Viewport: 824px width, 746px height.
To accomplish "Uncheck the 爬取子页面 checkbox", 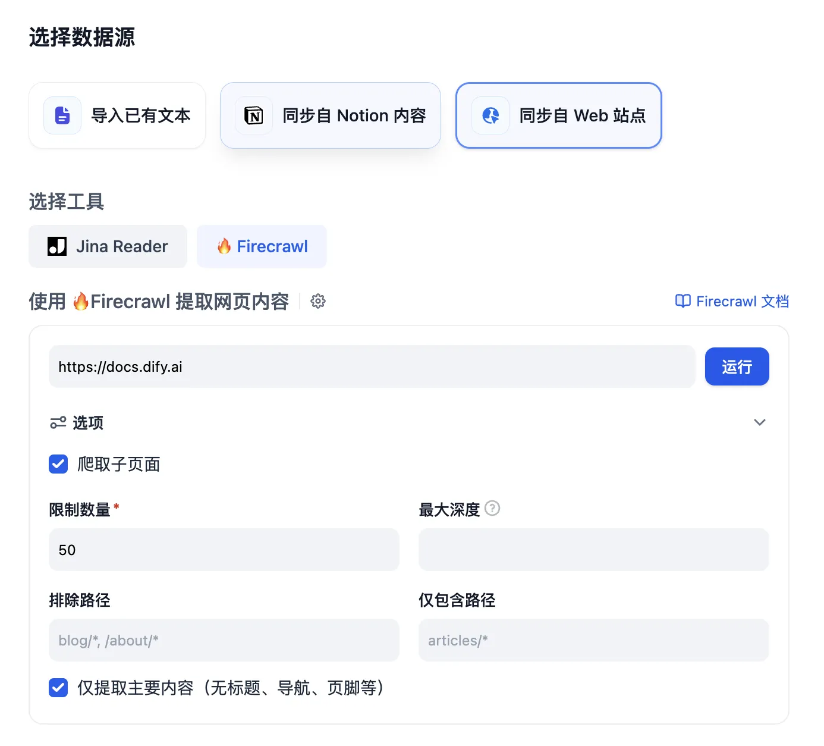I will (58, 464).
